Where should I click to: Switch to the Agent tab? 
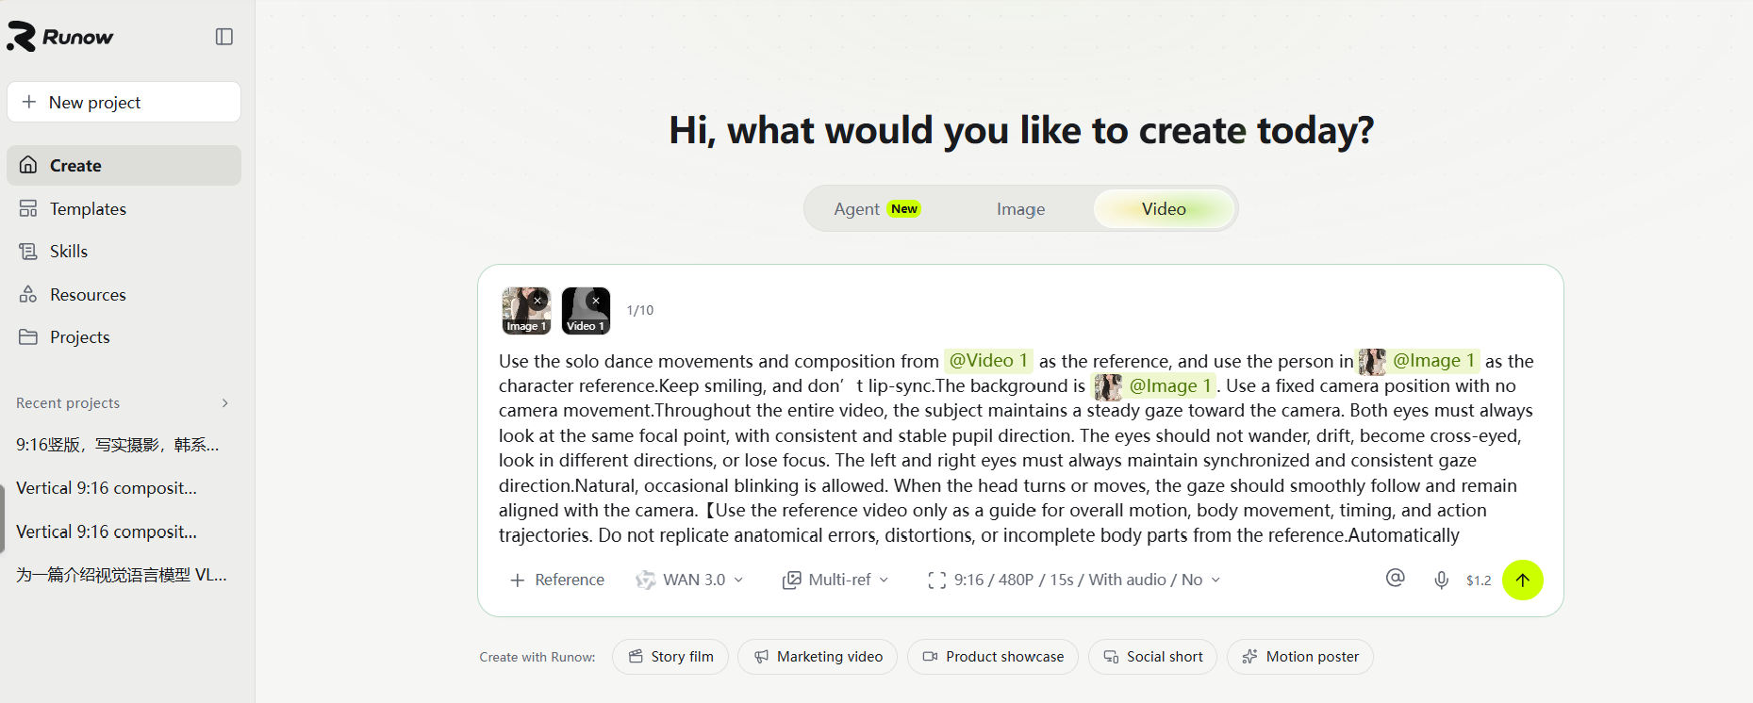point(877,209)
